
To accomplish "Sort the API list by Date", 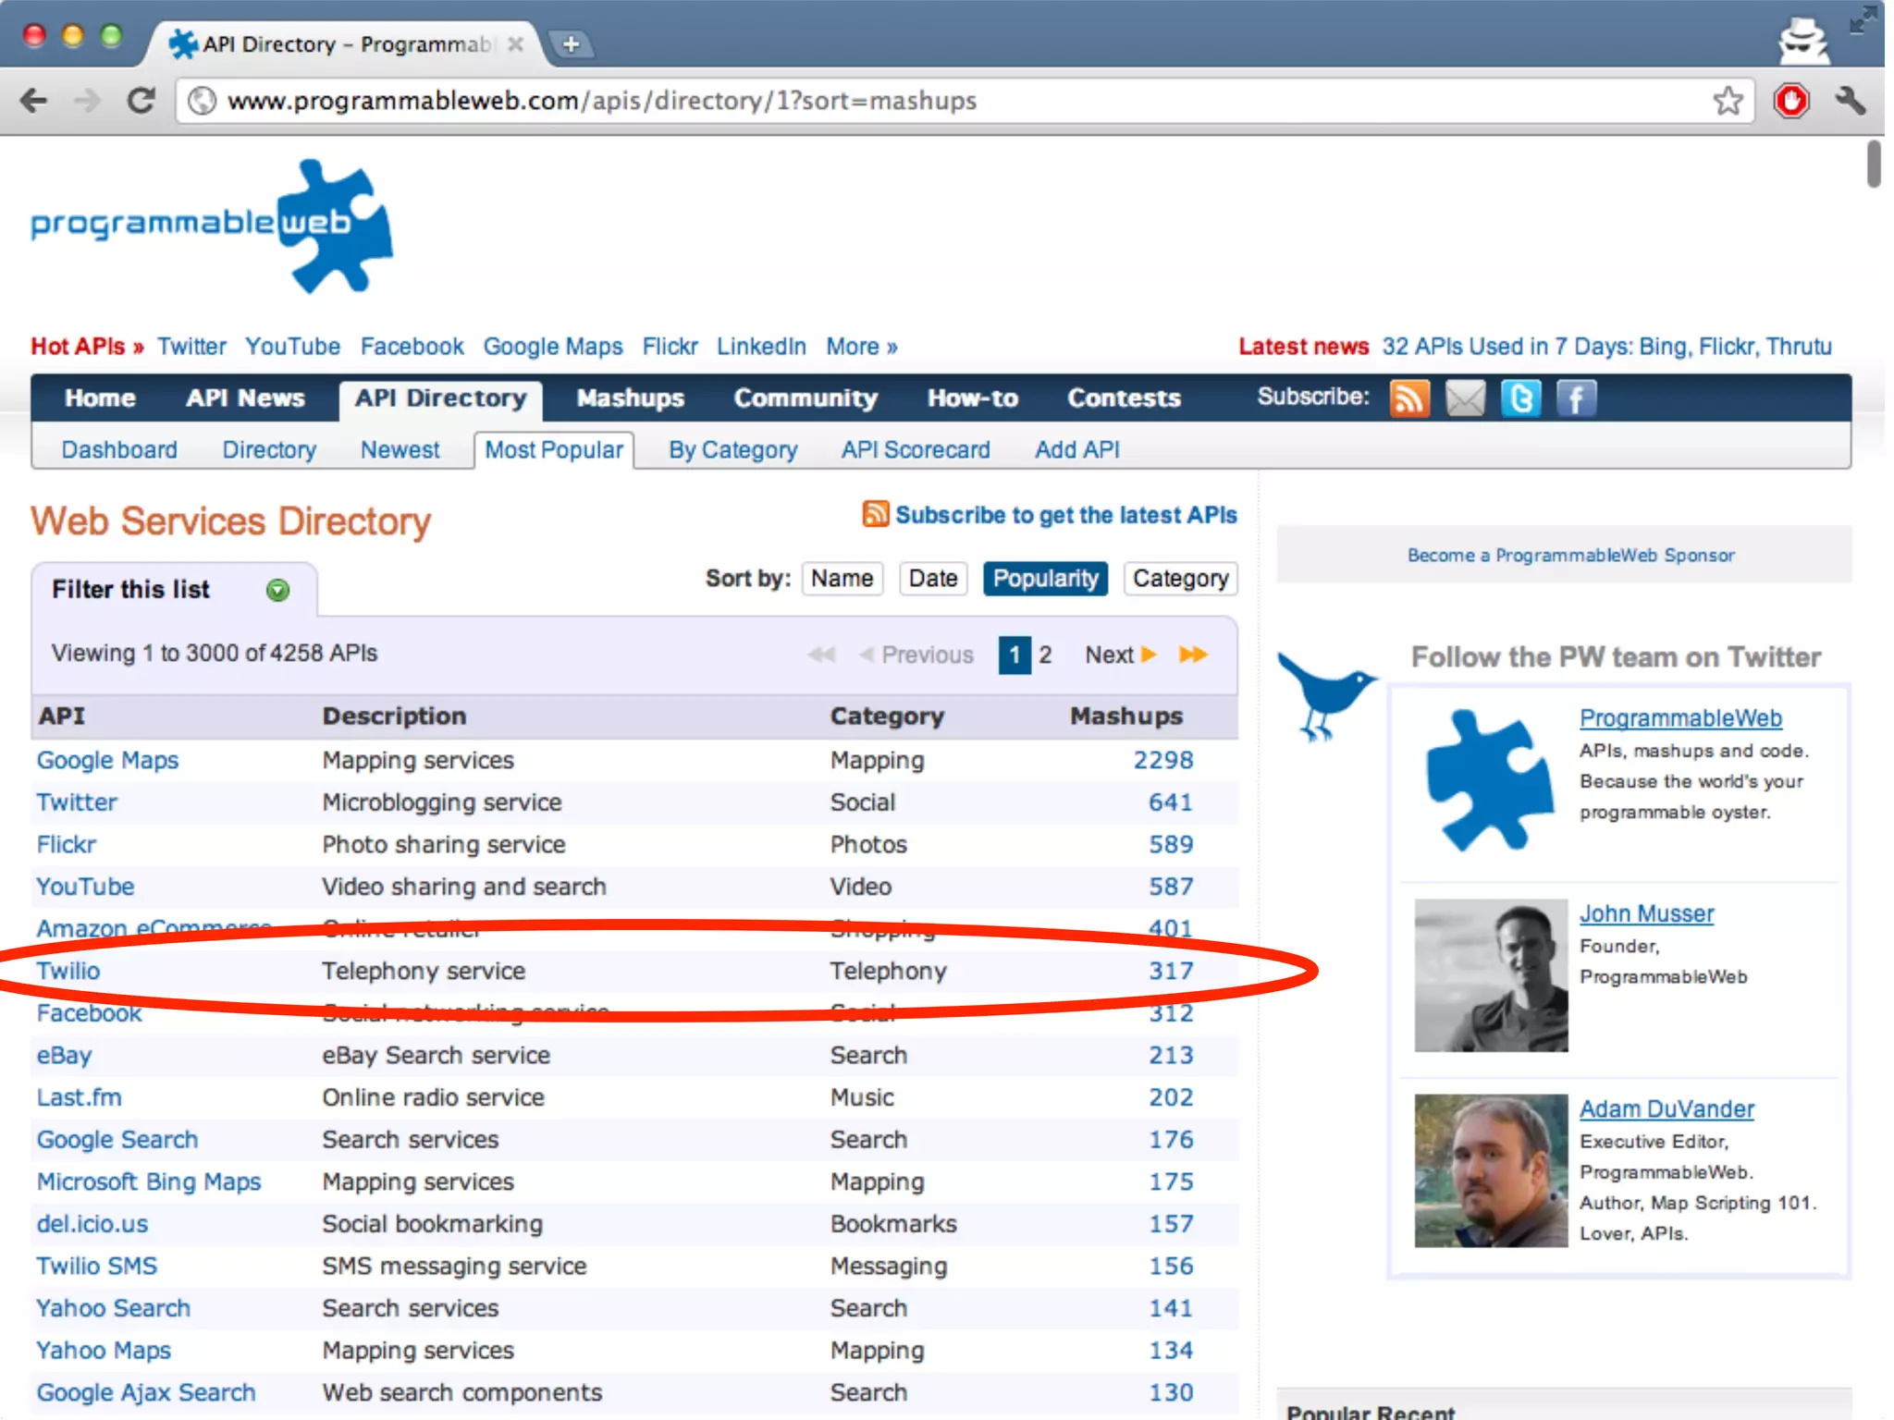I will tap(932, 579).
